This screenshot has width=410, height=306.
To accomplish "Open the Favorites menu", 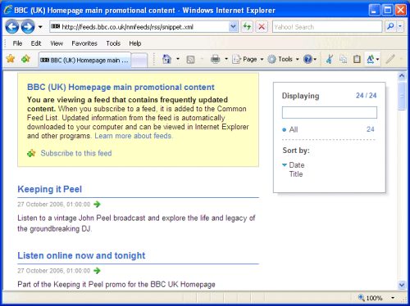I will [x=84, y=43].
